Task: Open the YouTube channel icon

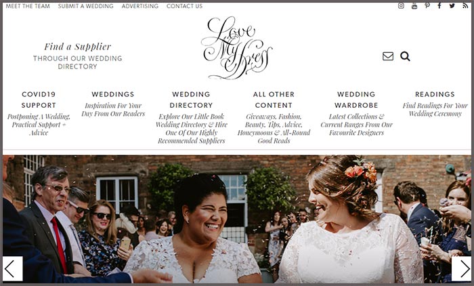Action: click(x=414, y=5)
